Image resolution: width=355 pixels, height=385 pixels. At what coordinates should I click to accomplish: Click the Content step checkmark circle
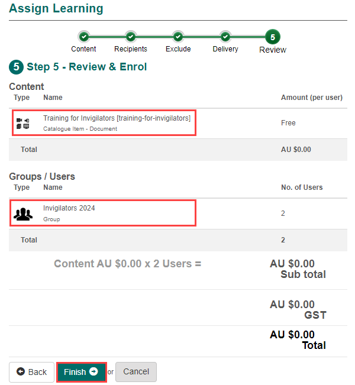[83, 37]
